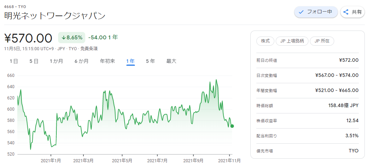This screenshot has height=164, width=368.
Task: Click the TYO primary market value
Action: [354, 151]
